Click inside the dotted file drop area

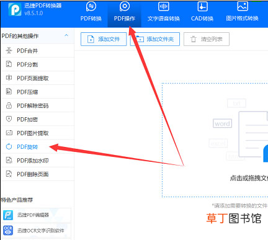215,140
